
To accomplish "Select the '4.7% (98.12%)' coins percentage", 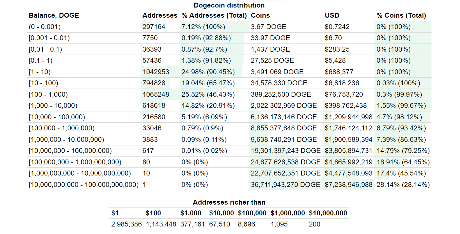I will pyautogui.click(x=399, y=117).
